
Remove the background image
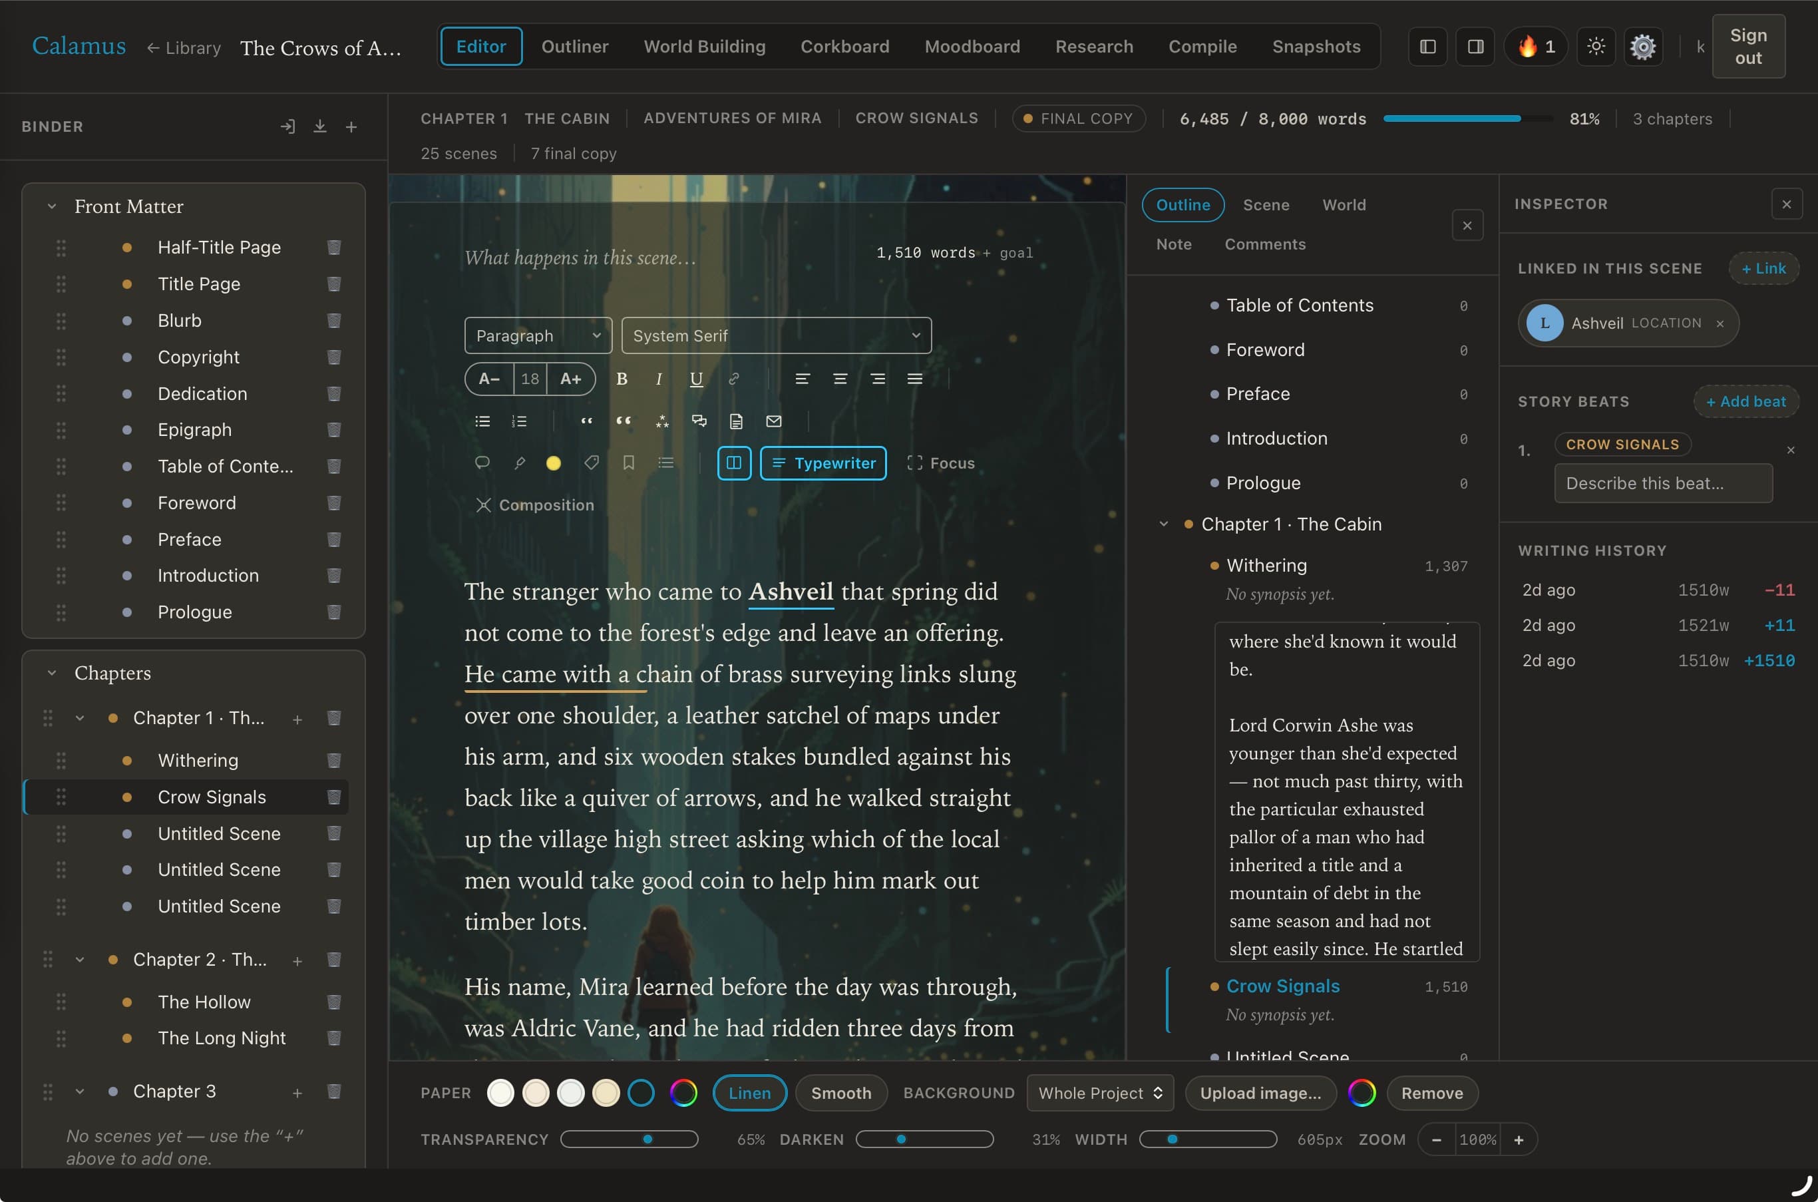point(1432,1093)
